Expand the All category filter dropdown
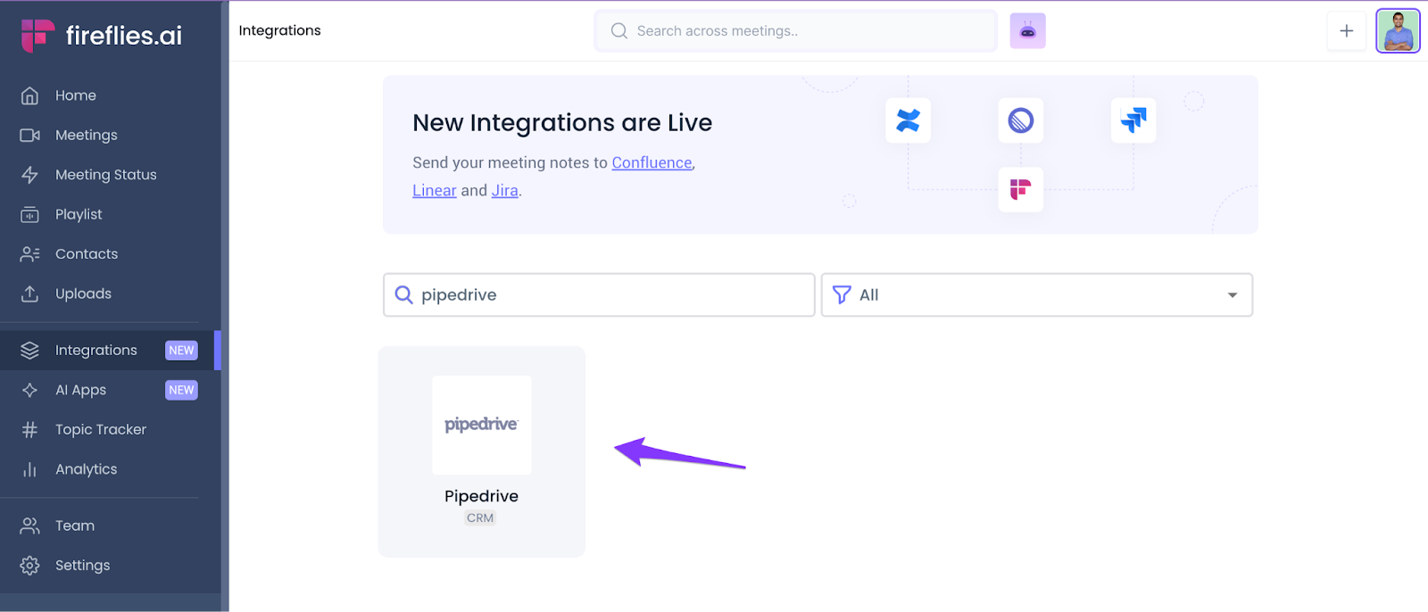The image size is (1428, 612). pyautogui.click(x=1037, y=295)
